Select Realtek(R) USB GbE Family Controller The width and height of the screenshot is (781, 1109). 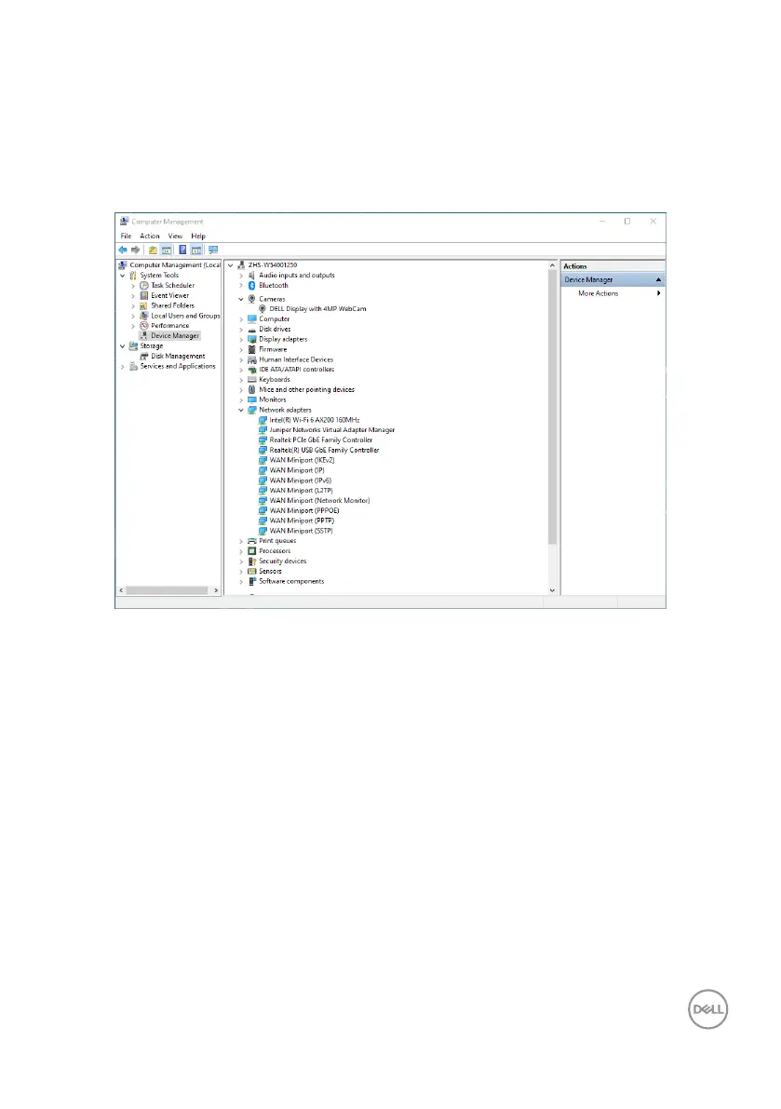(325, 451)
